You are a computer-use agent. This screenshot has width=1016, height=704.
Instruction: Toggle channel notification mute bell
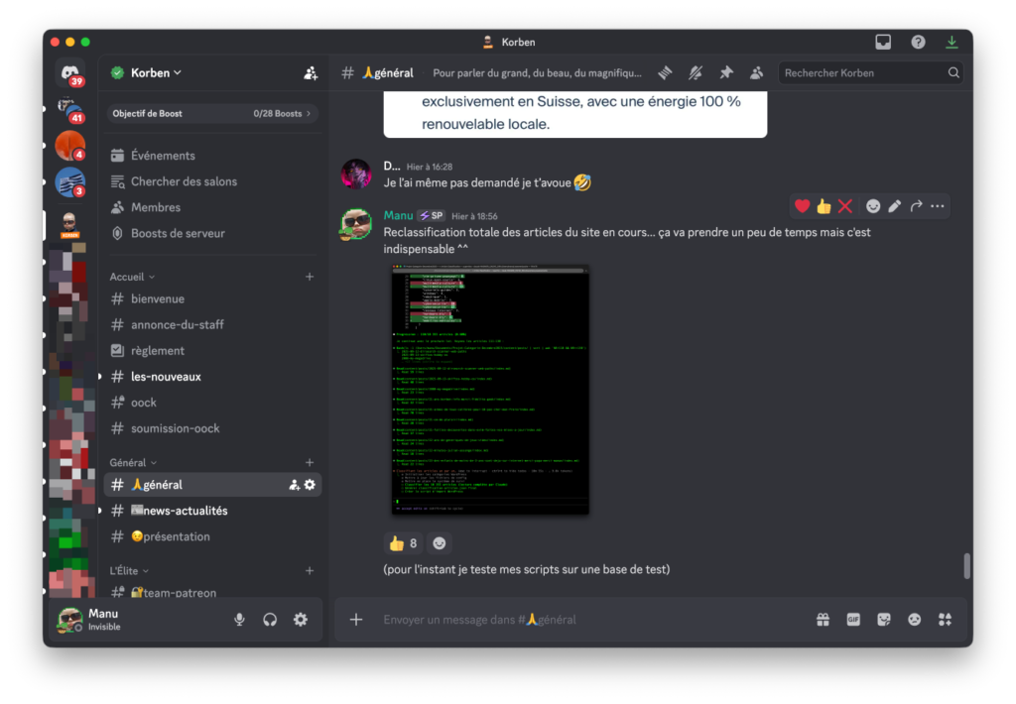pos(696,72)
